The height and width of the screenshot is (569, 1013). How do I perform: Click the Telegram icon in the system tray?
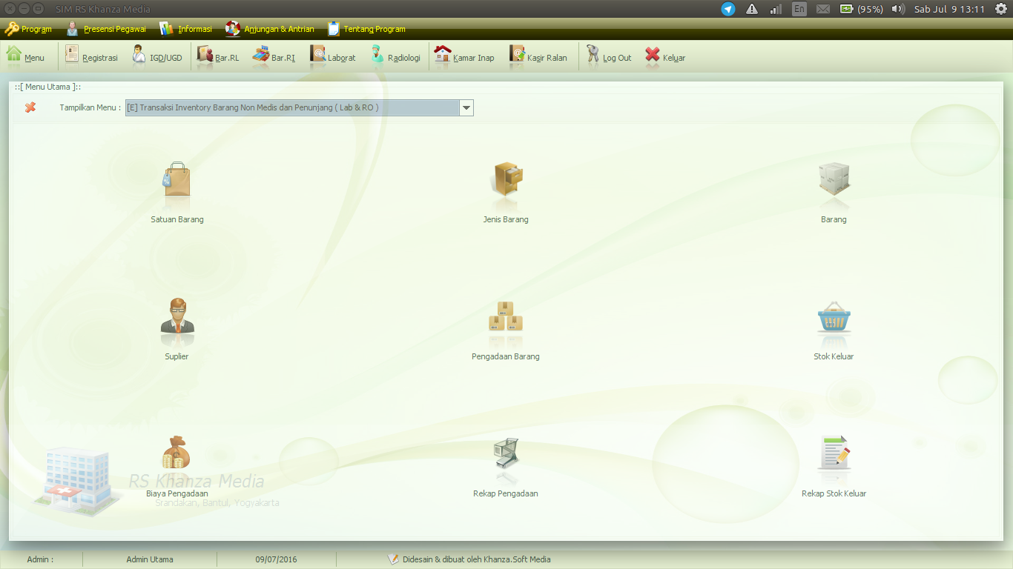coord(729,10)
